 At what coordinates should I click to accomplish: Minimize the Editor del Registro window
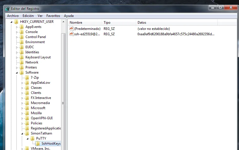213,7
